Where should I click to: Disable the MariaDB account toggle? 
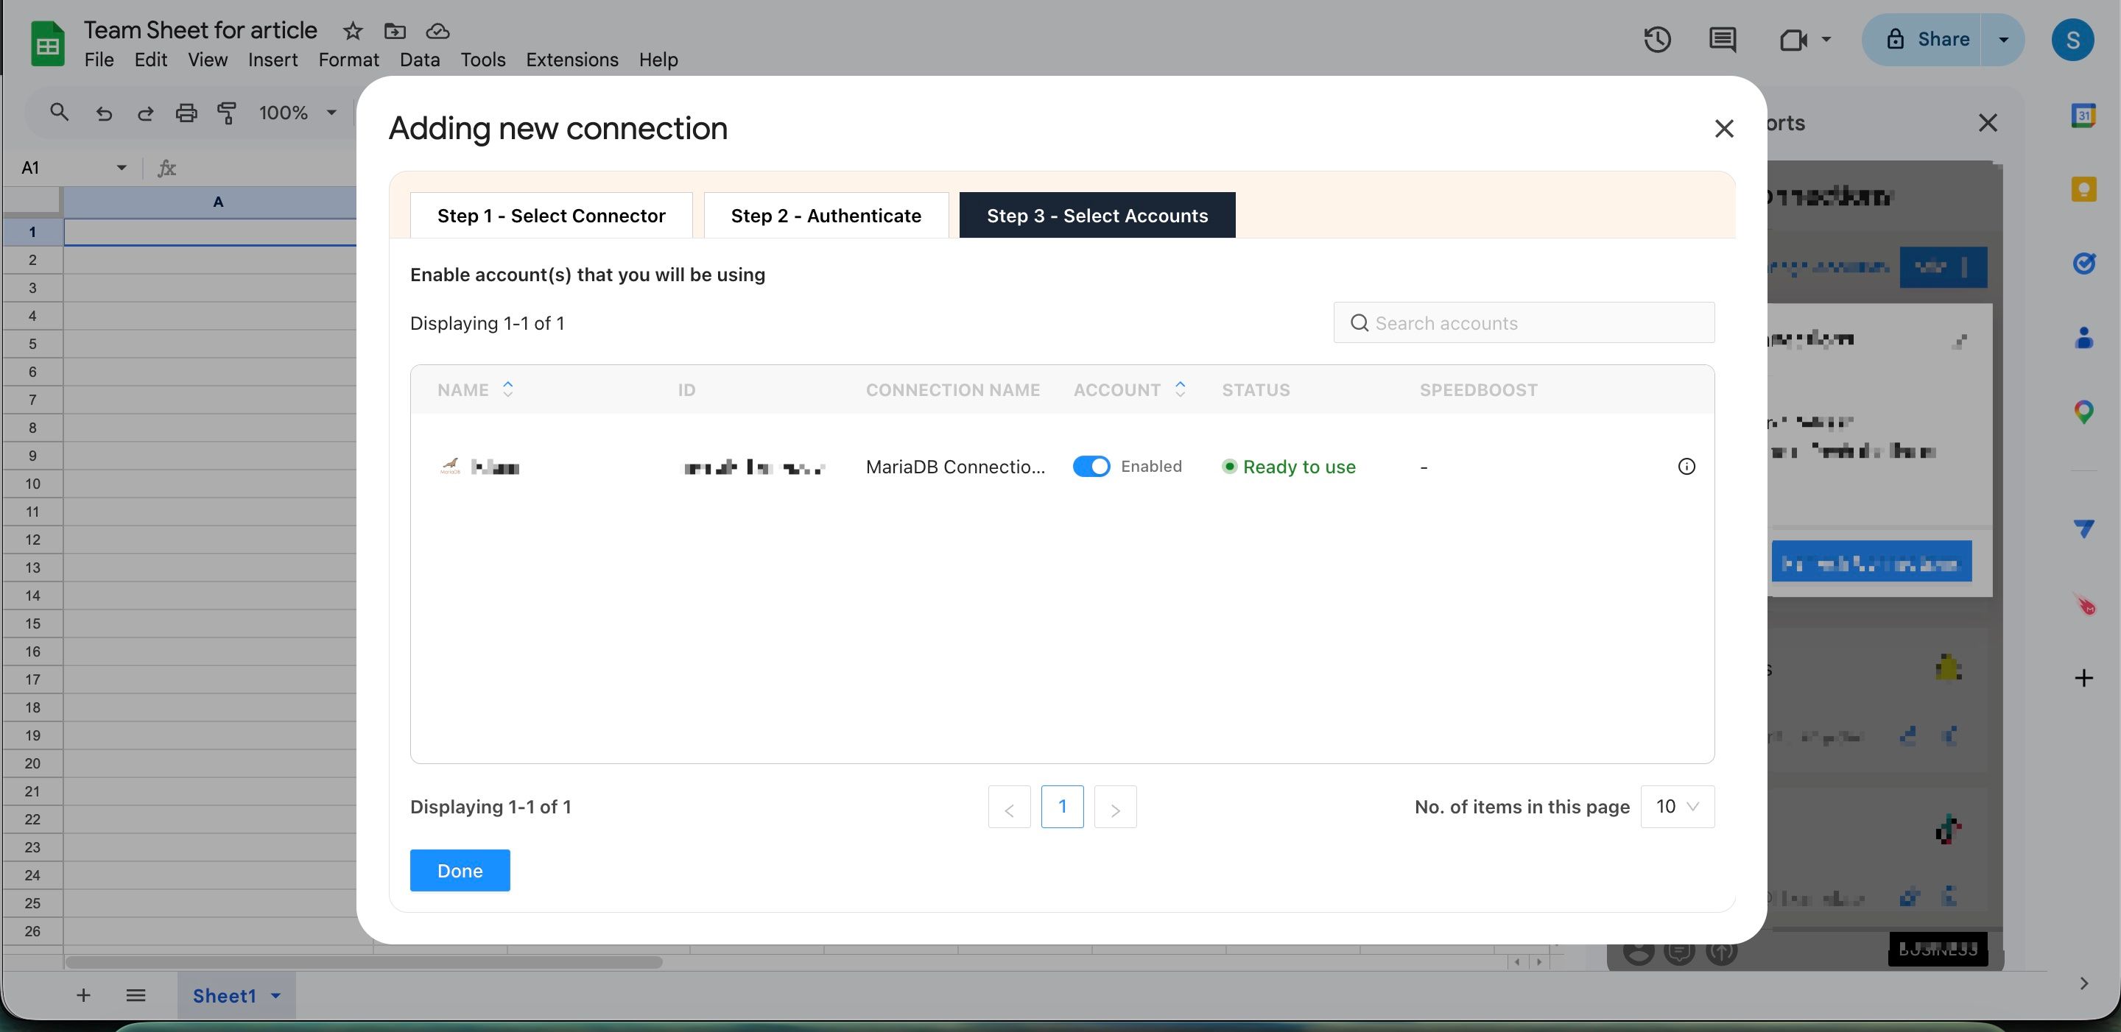click(1091, 467)
